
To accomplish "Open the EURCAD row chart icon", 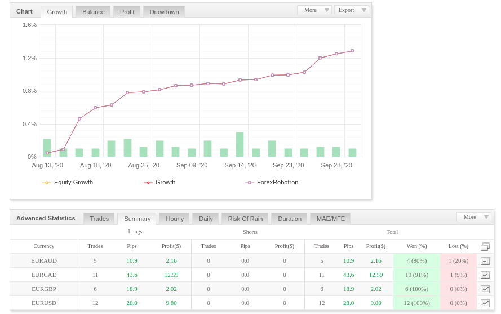I will [x=485, y=275].
